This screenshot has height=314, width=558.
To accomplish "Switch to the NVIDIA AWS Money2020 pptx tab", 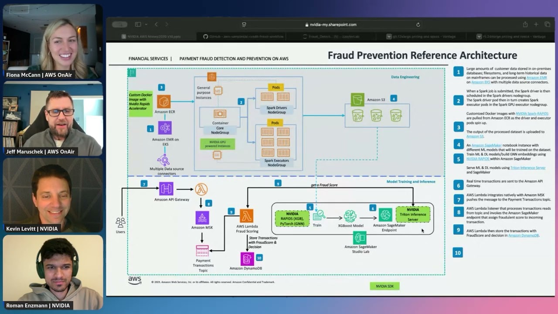I will 152,37.
